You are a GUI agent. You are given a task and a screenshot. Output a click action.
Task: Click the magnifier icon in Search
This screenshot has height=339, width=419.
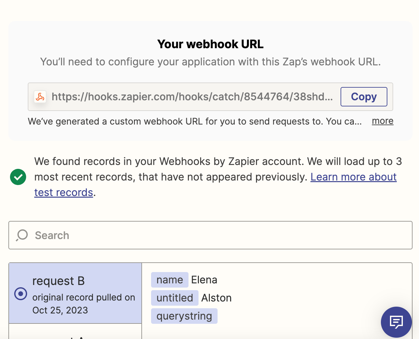coord(22,235)
